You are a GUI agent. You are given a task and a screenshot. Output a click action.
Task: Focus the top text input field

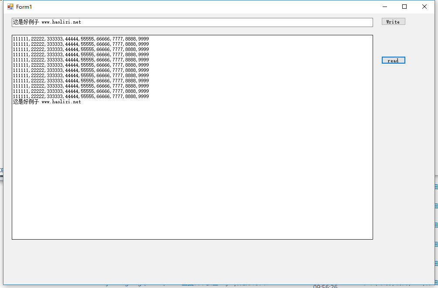pos(192,22)
